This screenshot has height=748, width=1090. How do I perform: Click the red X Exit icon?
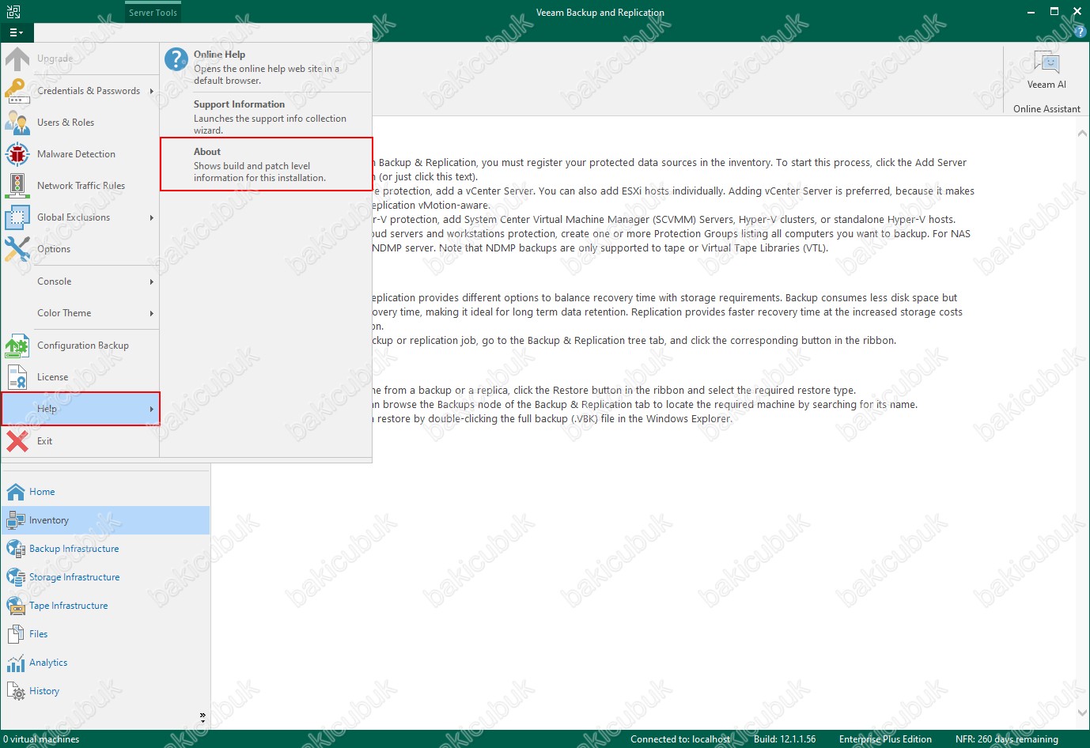coord(17,441)
